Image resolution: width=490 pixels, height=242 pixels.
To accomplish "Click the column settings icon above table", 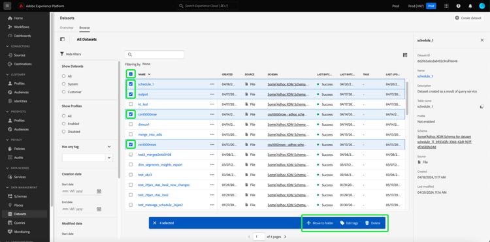I will pos(405,55).
